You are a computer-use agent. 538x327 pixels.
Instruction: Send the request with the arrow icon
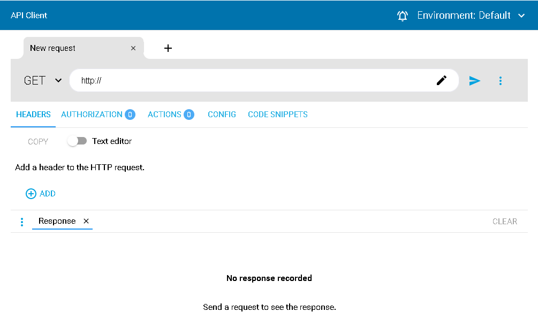pyautogui.click(x=474, y=81)
